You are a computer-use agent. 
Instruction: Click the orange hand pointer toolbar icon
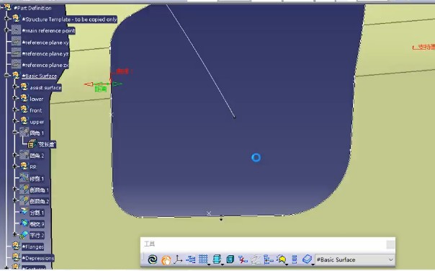(x=166, y=260)
